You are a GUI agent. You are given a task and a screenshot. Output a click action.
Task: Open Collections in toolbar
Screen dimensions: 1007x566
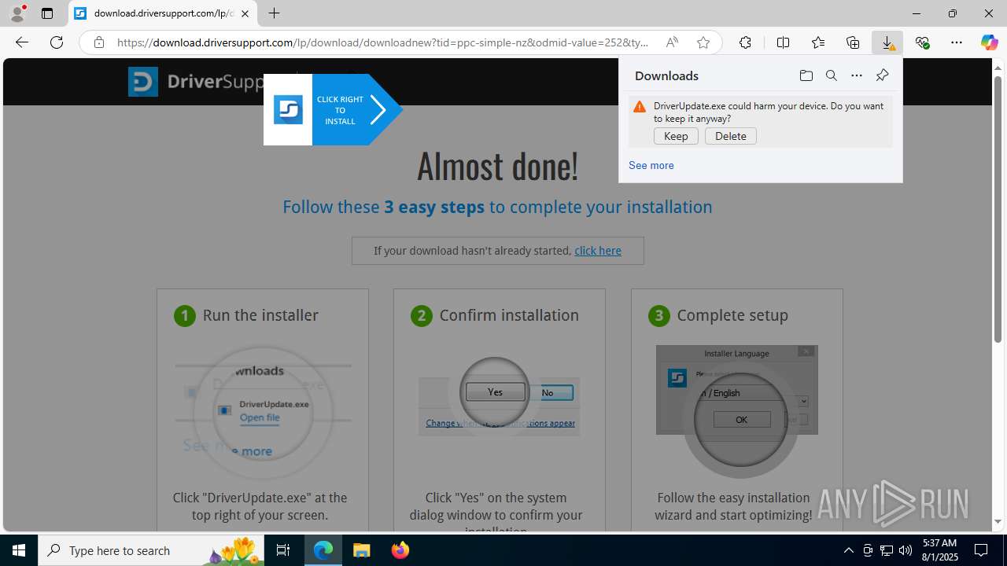click(x=853, y=42)
